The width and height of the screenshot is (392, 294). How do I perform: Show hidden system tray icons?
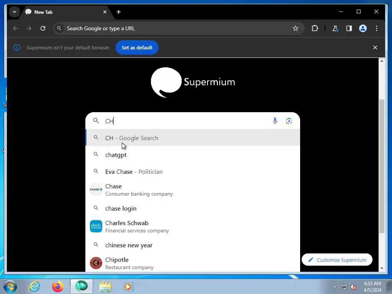coord(335,287)
